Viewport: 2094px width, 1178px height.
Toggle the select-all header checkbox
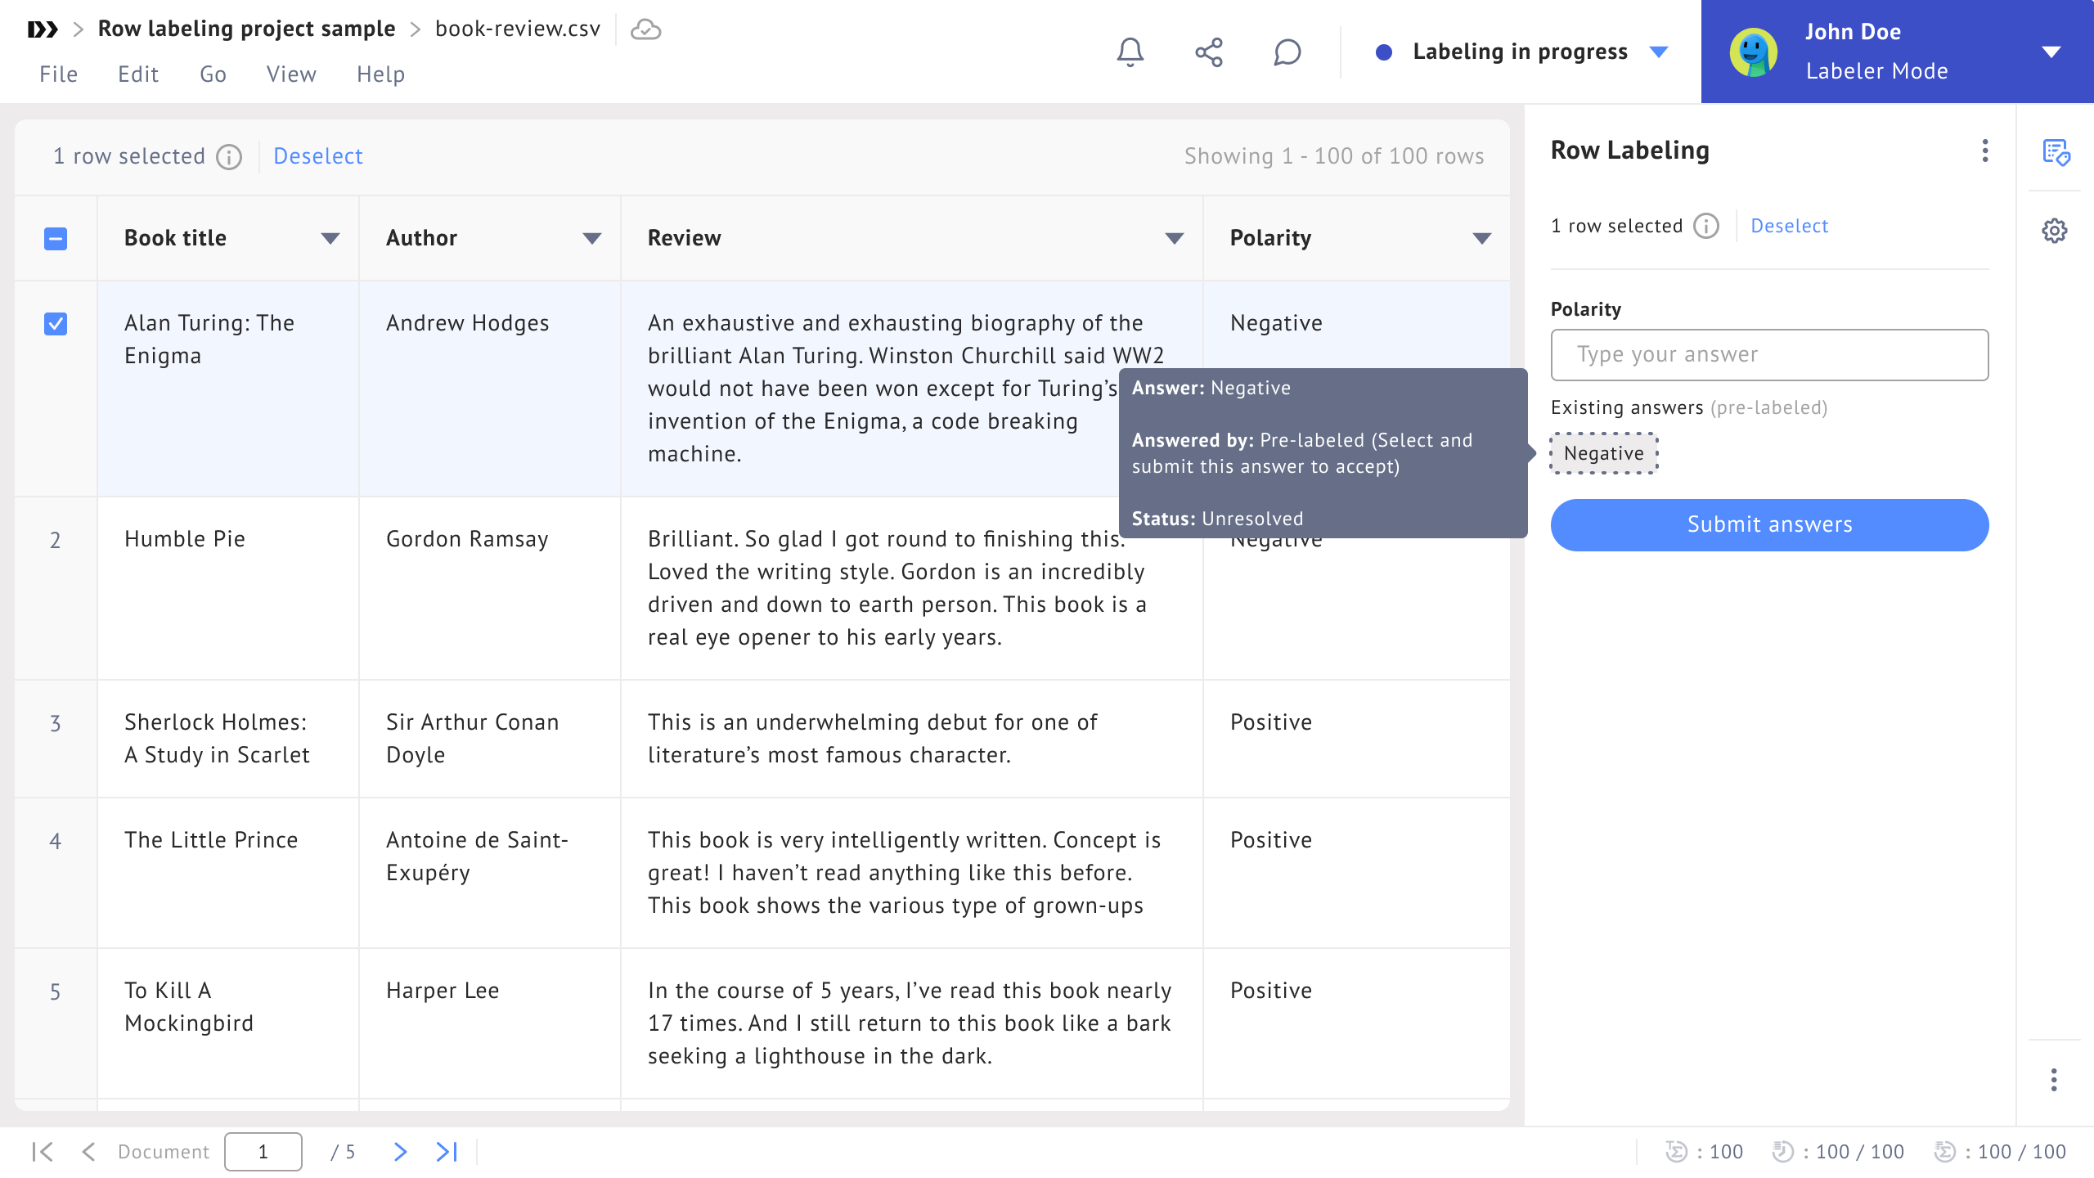tap(56, 239)
